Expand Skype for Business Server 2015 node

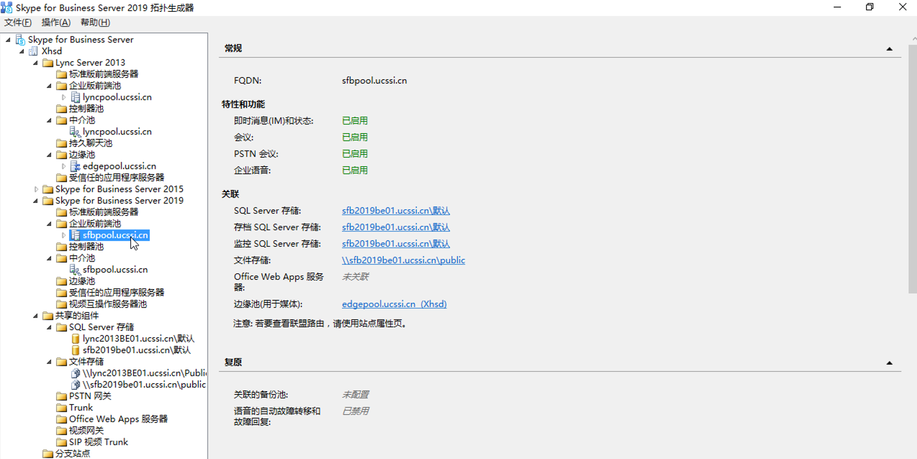36,189
